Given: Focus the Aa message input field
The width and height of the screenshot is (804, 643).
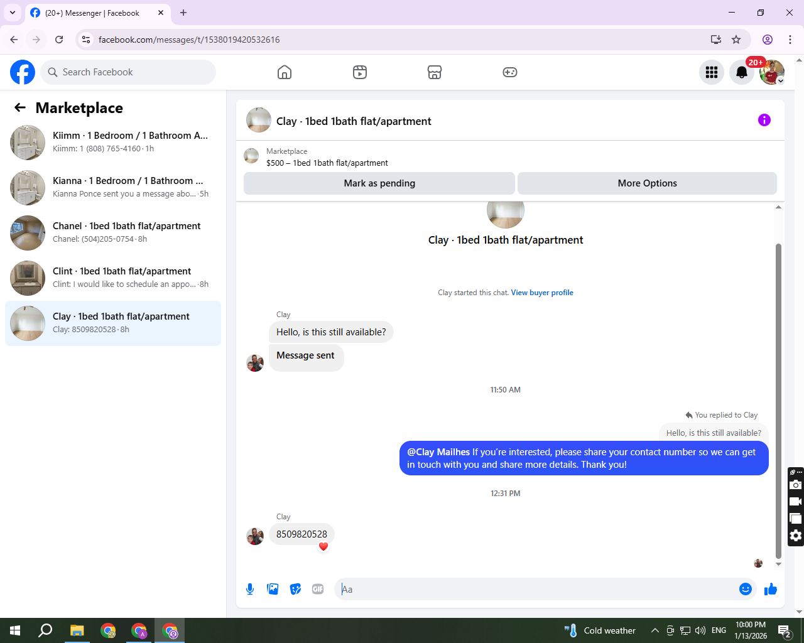Looking at the screenshot, I should (538, 589).
